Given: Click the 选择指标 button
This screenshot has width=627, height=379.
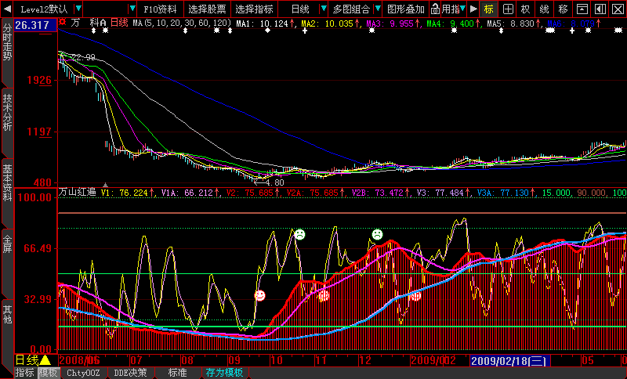Looking at the screenshot, I should (x=254, y=9).
